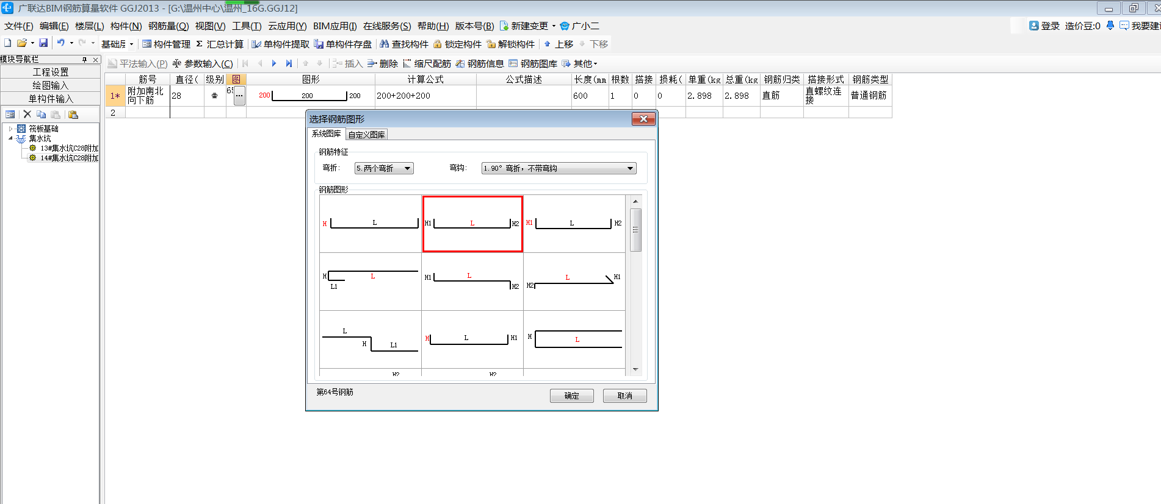Open 工具(T) menu
Screen dimensions: 1161x504
(x=247, y=26)
